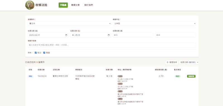The image size is (223, 106).
Task: Focus the 拍賣日期 (迄) date field
Action: pyautogui.click(x=91, y=35)
